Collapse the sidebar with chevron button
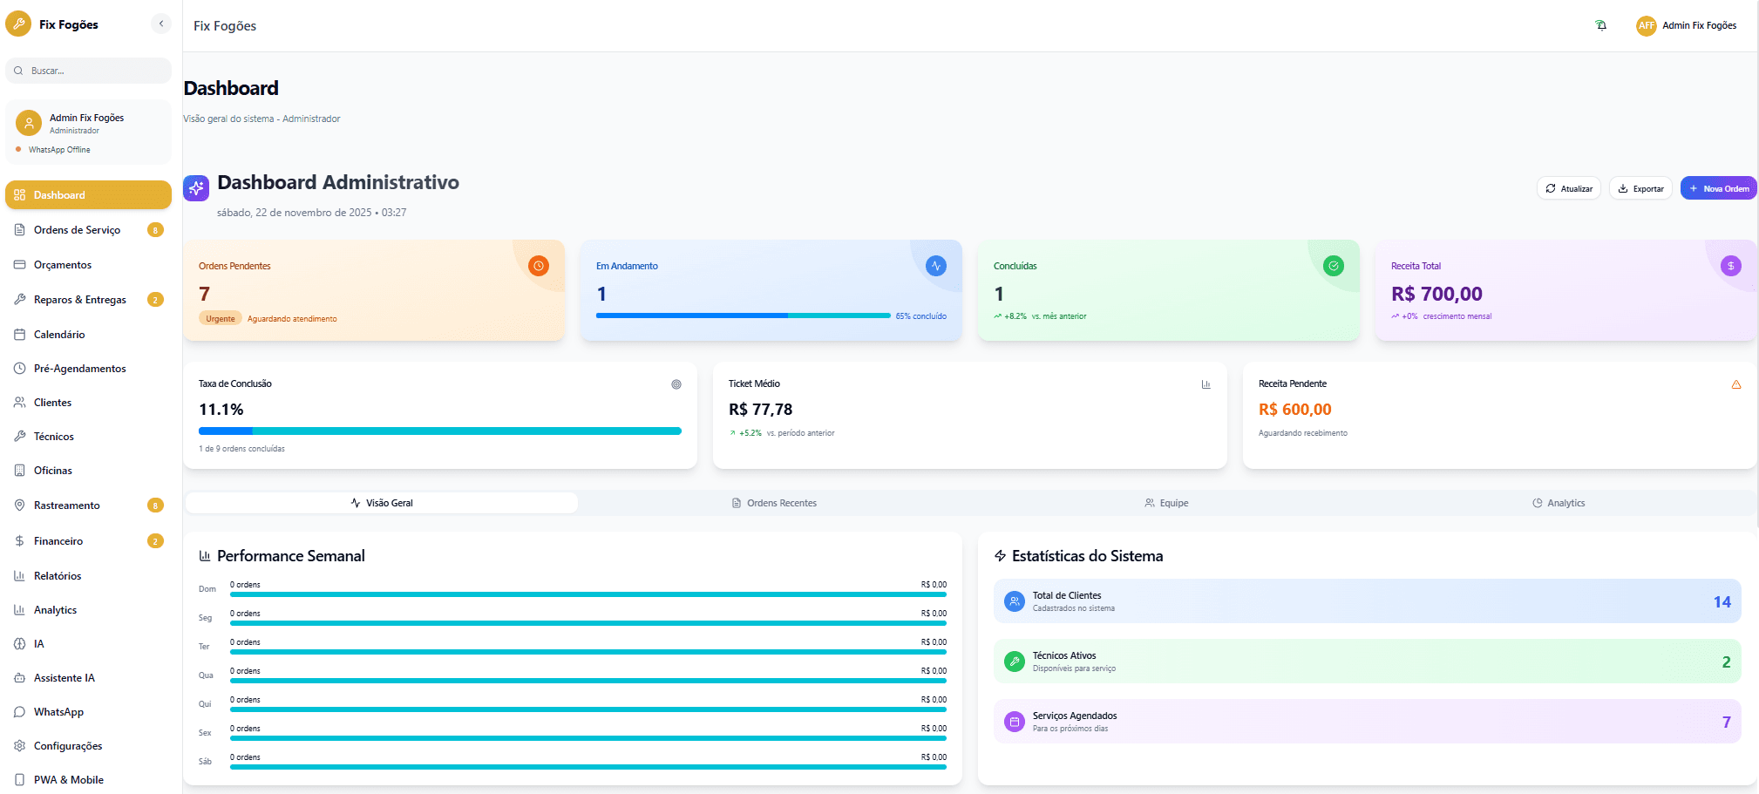1759x794 pixels. [160, 24]
